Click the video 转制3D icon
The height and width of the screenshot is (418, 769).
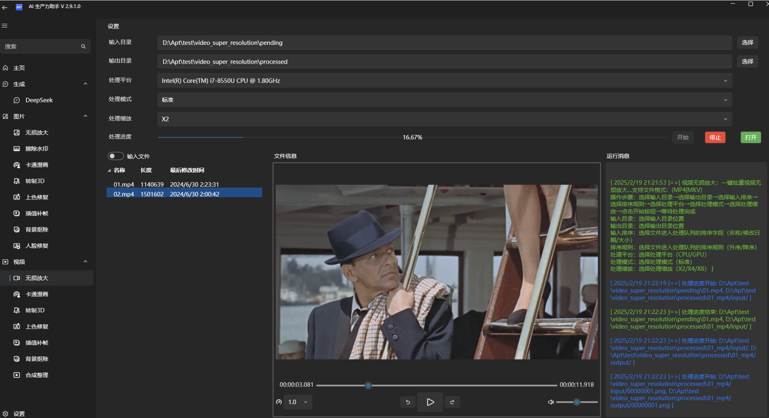[x=17, y=310]
